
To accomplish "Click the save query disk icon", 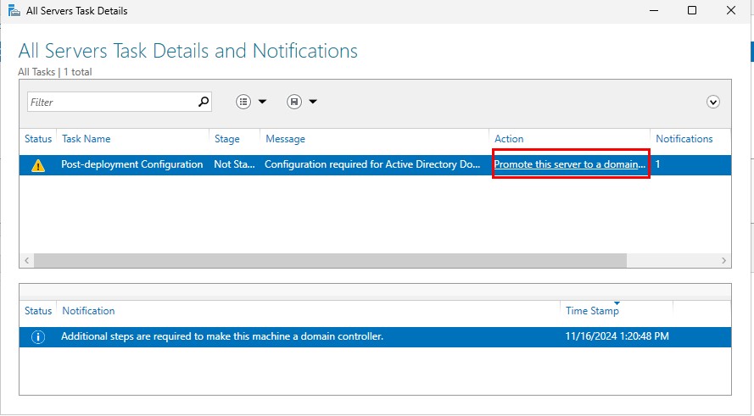I will (x=294, y=102).
